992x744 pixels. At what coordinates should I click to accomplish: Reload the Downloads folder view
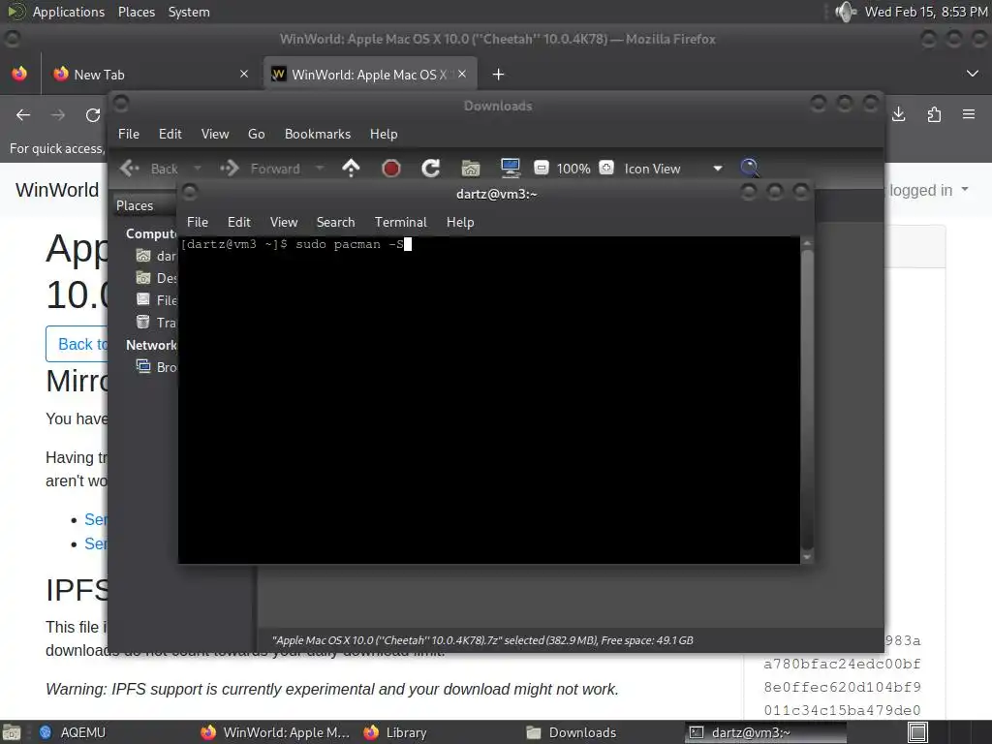431,169
